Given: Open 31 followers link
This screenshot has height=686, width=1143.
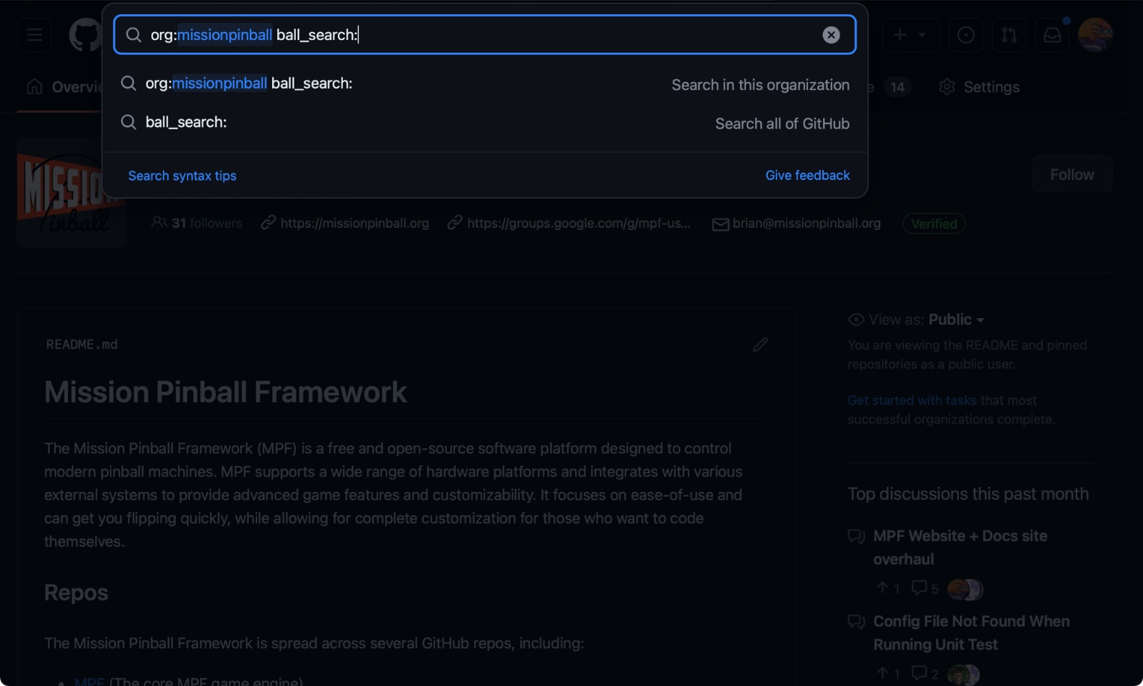Looking at the screenshot, I should click(x=197, y=223).
